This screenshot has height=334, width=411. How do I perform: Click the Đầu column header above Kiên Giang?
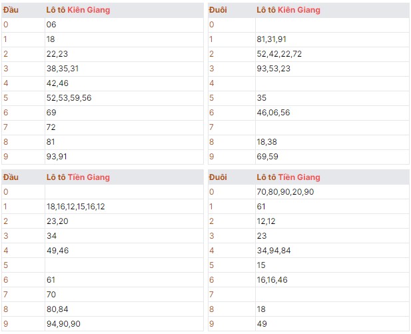(x=11, y=10)
